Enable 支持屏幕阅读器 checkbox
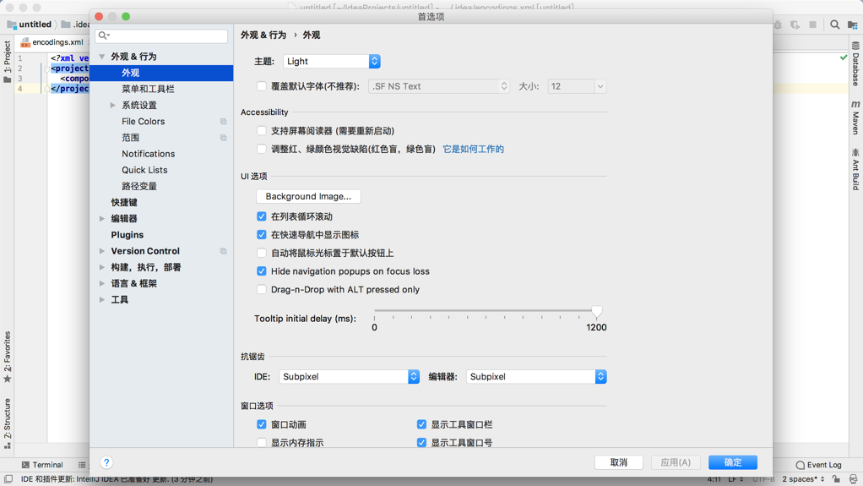Image resolution: width=863 pixels, height=486 pixels. (x=262, y=131)
